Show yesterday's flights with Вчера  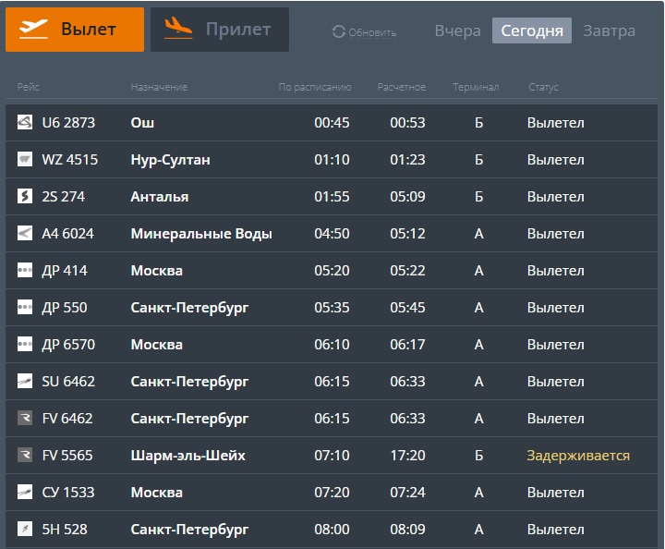457,30
